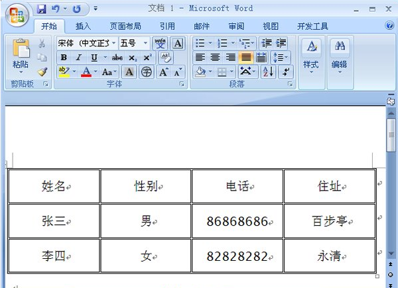
Task: Click the table cell containing 张三
Action: click(54, 221)
